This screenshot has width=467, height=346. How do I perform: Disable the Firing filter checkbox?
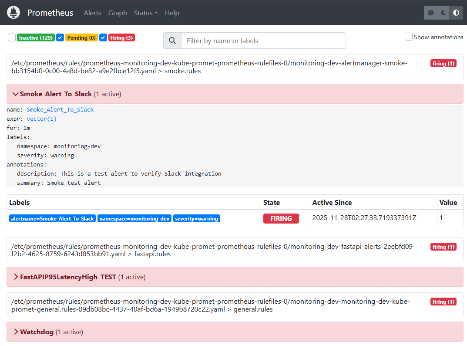[x=103, y=37]
